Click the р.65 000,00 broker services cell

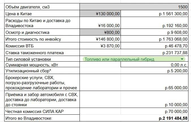tap(134, 82)
